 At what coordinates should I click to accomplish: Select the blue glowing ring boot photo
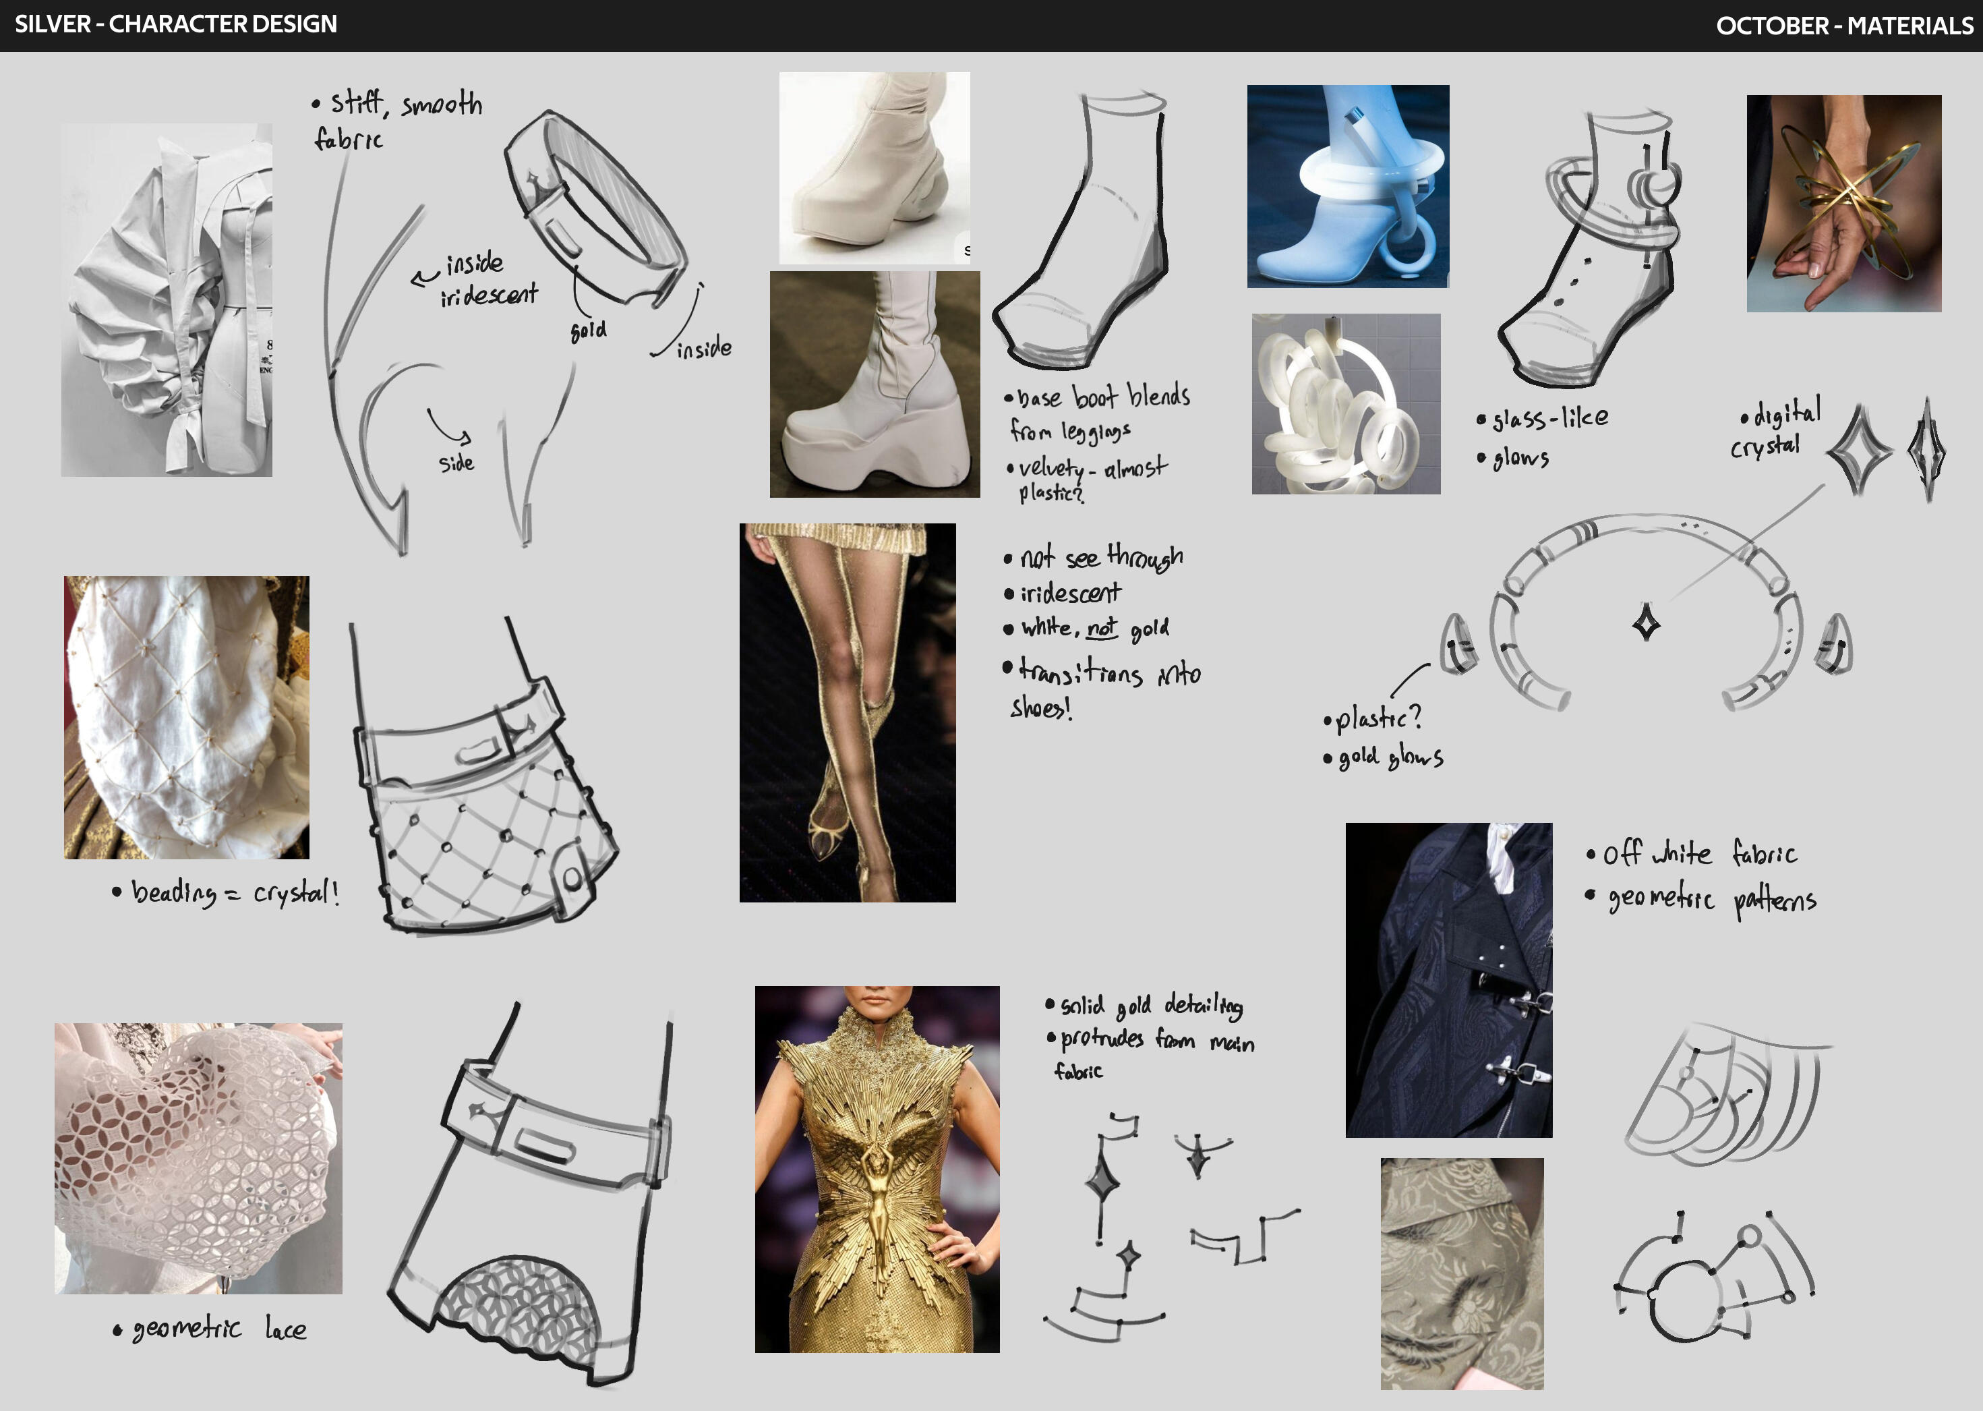coord(1348,186)
